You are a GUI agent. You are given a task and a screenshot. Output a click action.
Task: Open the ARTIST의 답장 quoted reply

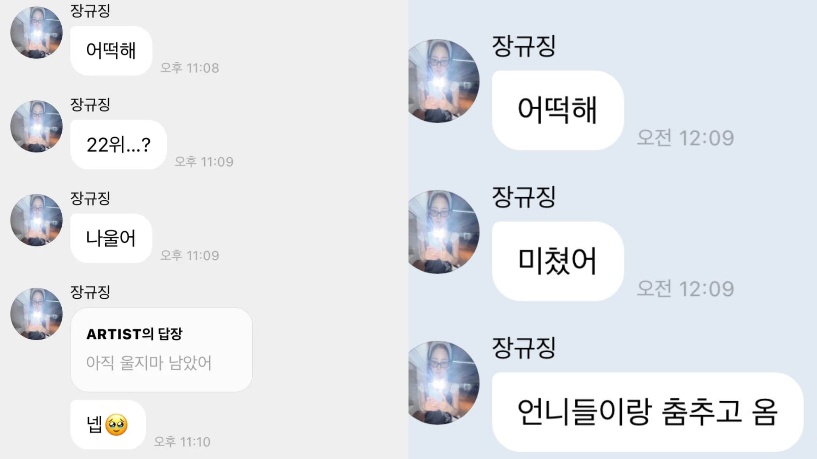[162, 350]
